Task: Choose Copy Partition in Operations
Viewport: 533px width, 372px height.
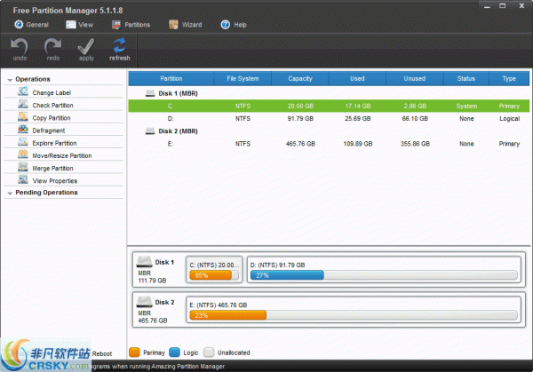Action: tap(52, 117)
